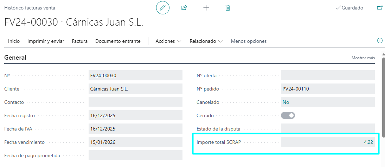Click the Cancelado value No

pyautogui.click(x=286, y=102)
